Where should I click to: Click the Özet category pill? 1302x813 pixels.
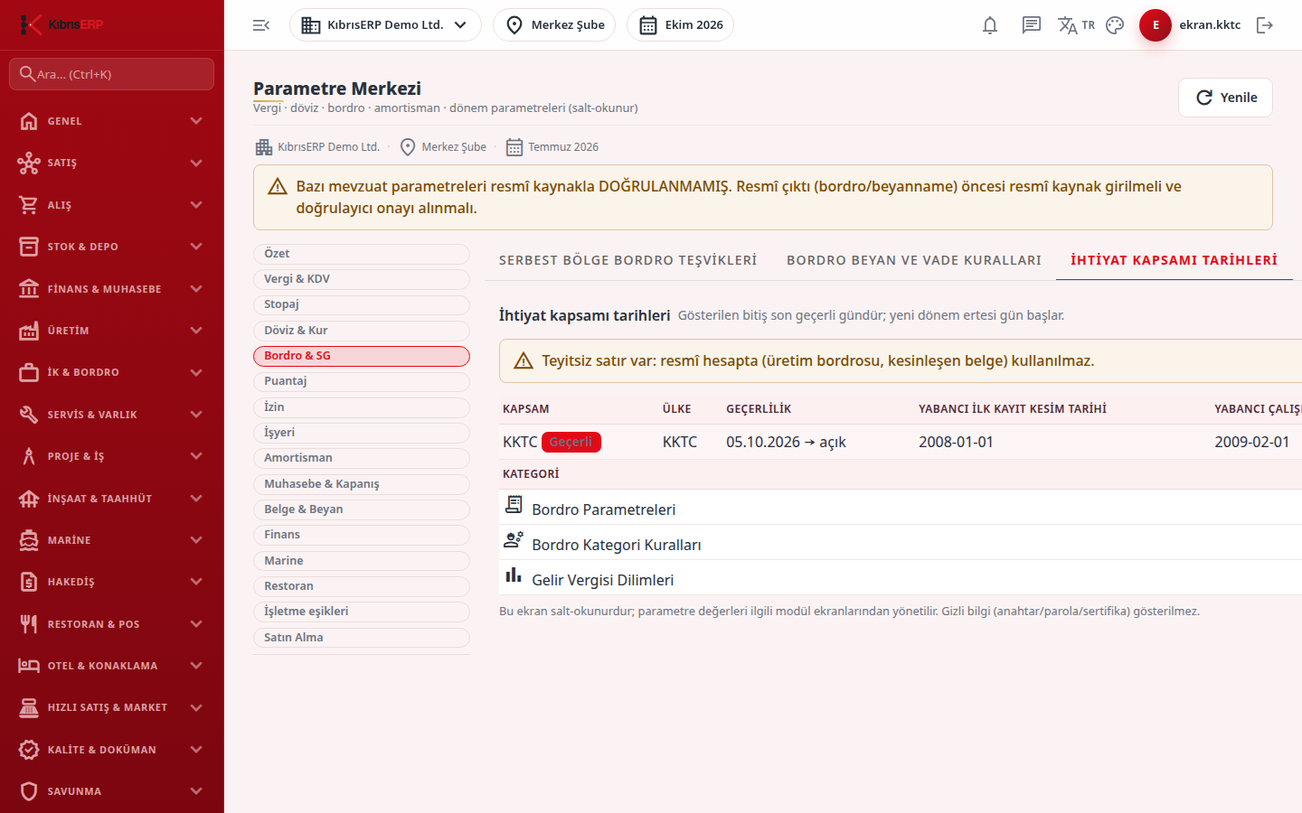362,254
